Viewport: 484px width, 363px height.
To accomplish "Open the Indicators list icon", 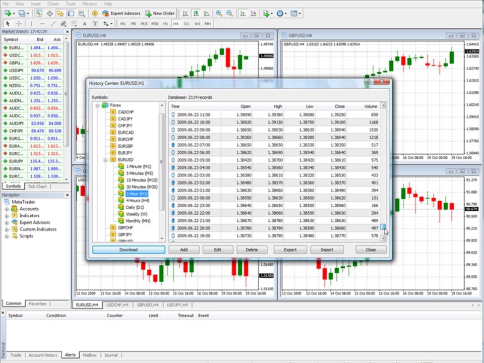I will (267, 13).
